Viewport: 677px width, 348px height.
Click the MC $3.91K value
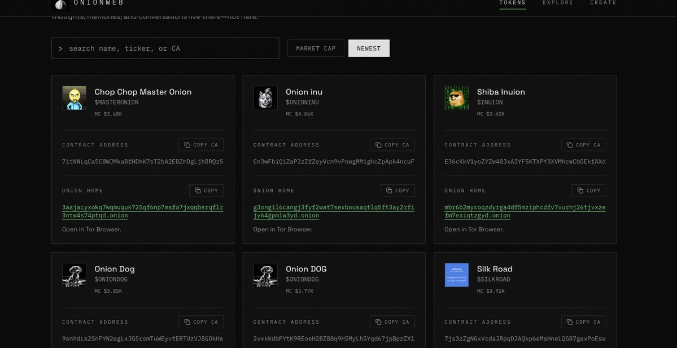coord(491,291)
